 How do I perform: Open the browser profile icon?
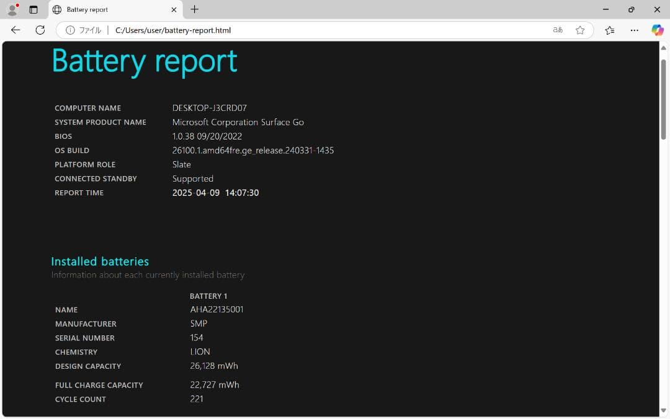pos(12,9)
